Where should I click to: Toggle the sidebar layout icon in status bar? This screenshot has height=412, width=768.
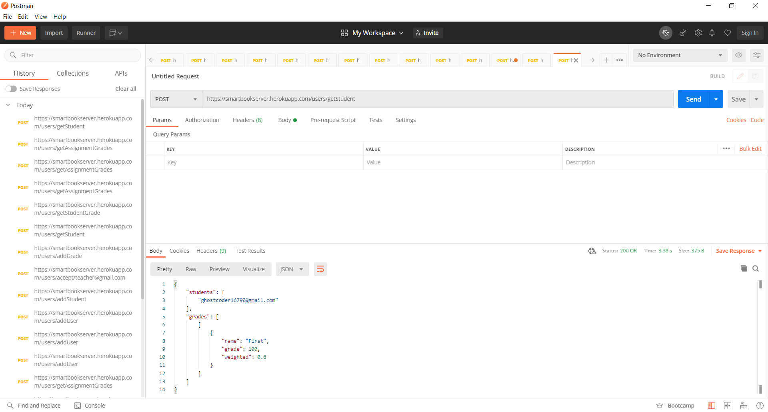[x=711, y=406]
